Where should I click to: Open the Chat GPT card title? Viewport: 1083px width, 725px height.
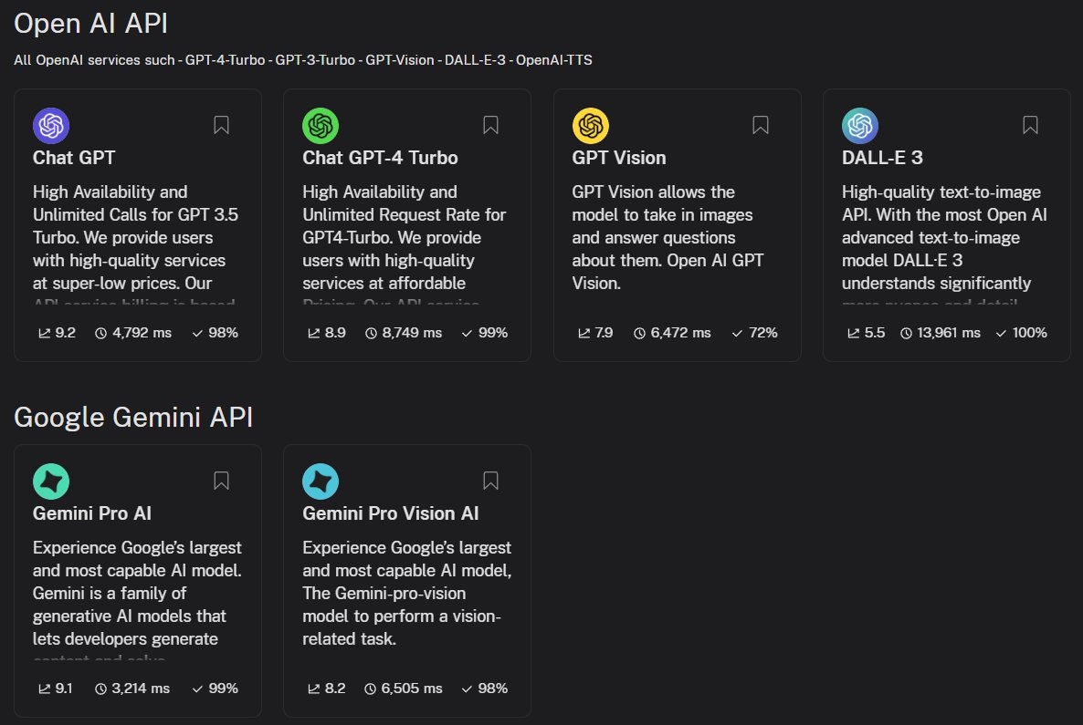pos(74,158)
